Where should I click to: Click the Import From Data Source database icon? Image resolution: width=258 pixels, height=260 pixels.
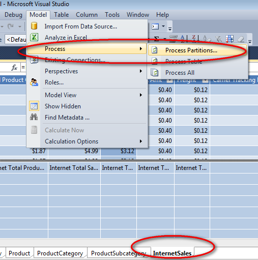point(34,26)
